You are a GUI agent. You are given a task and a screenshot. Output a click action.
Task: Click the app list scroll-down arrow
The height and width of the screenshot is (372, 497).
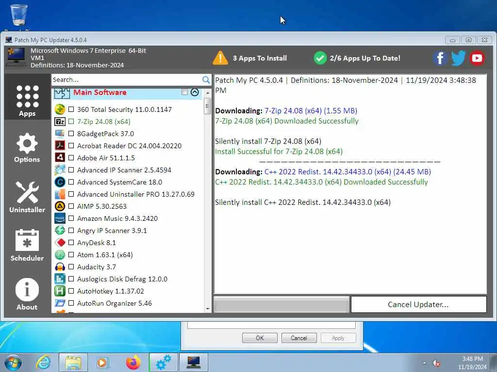[x=208, y=309]
